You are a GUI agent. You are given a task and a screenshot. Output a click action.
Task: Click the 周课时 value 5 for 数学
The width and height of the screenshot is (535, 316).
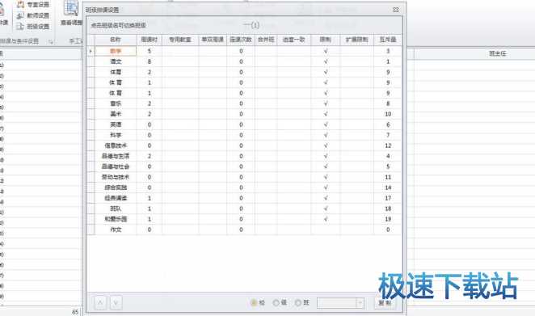pyautogui.click(x=149, y=51)
